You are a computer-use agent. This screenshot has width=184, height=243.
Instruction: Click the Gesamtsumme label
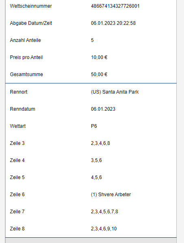26,74
